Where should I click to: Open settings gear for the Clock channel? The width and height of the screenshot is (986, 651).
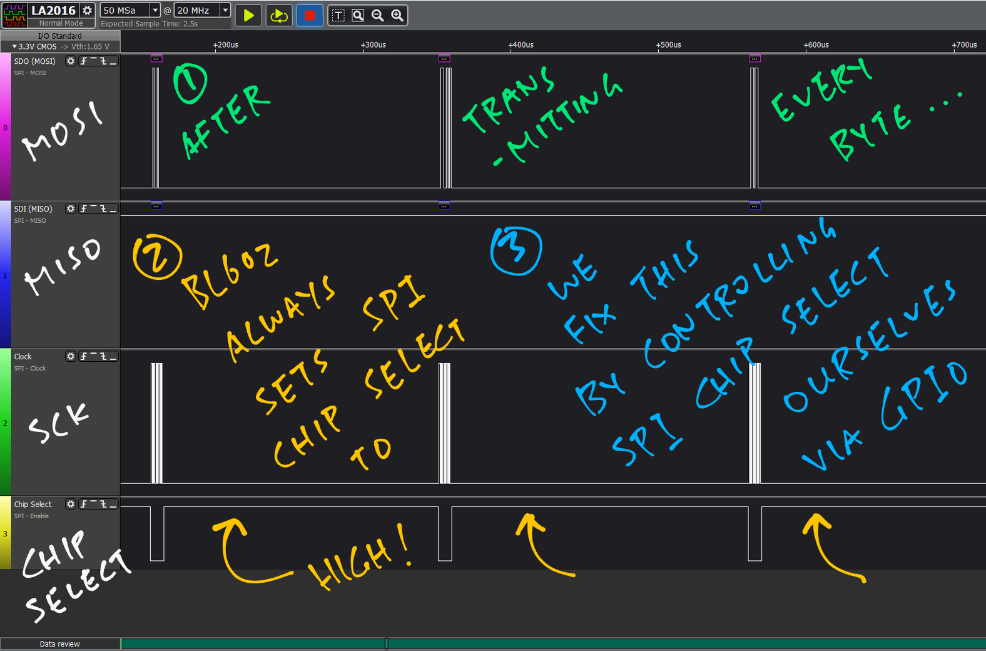coord(71,356)
